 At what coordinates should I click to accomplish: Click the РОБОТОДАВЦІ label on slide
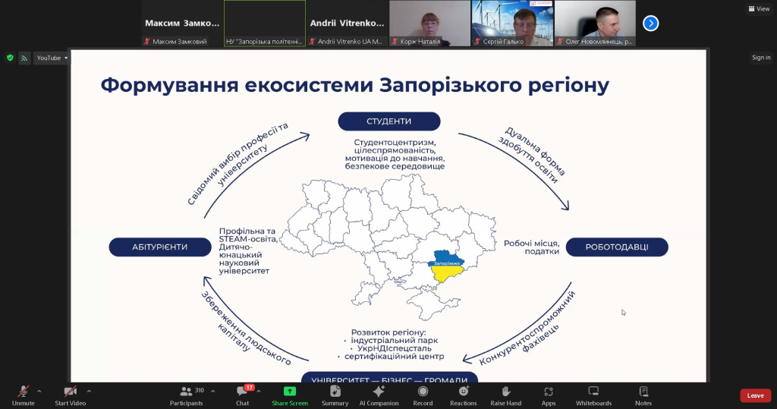coord(617,247)
